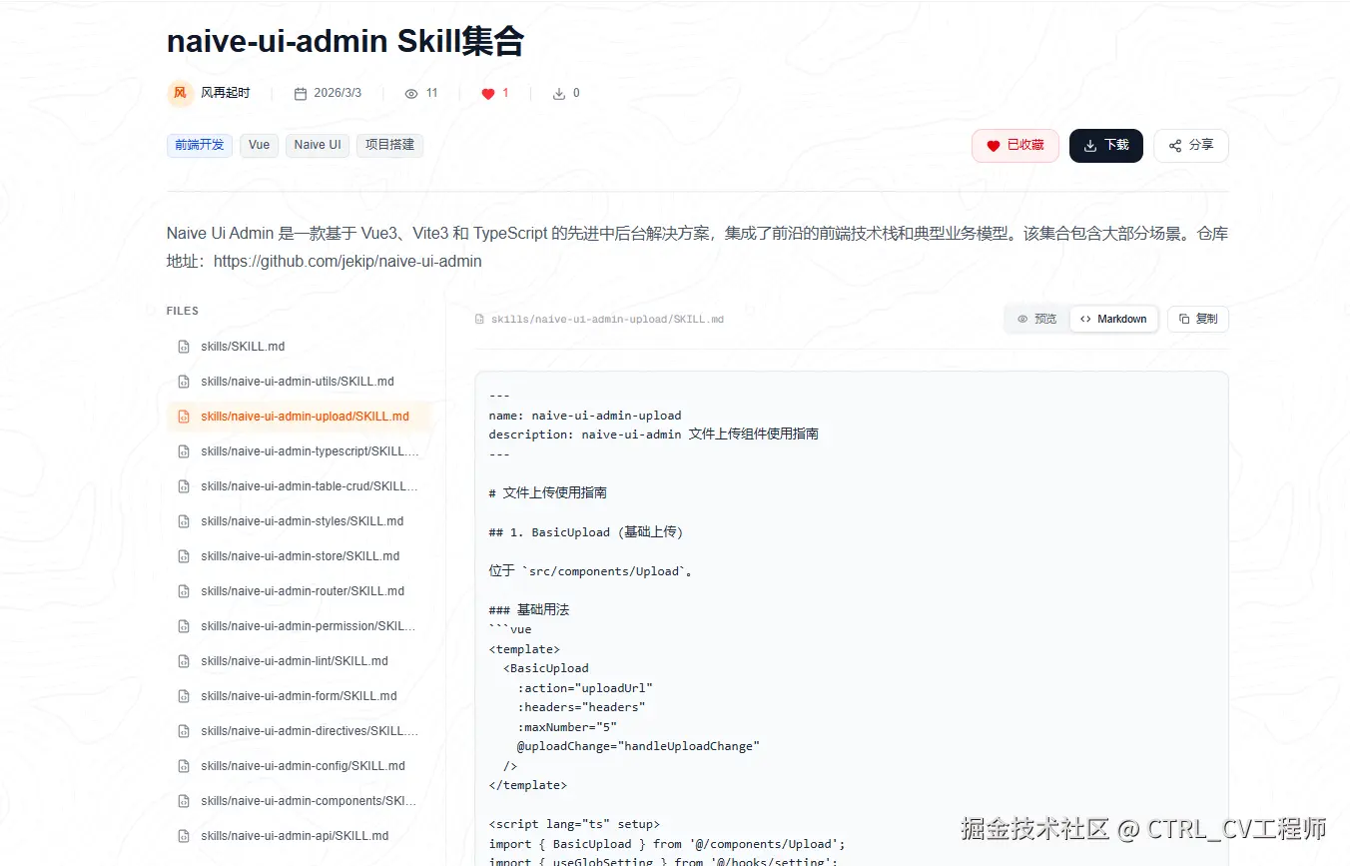The image size is (1350, 866).
Task: Click the file icon for naive-ui-admin-router
Action: [x=184, y=591]
